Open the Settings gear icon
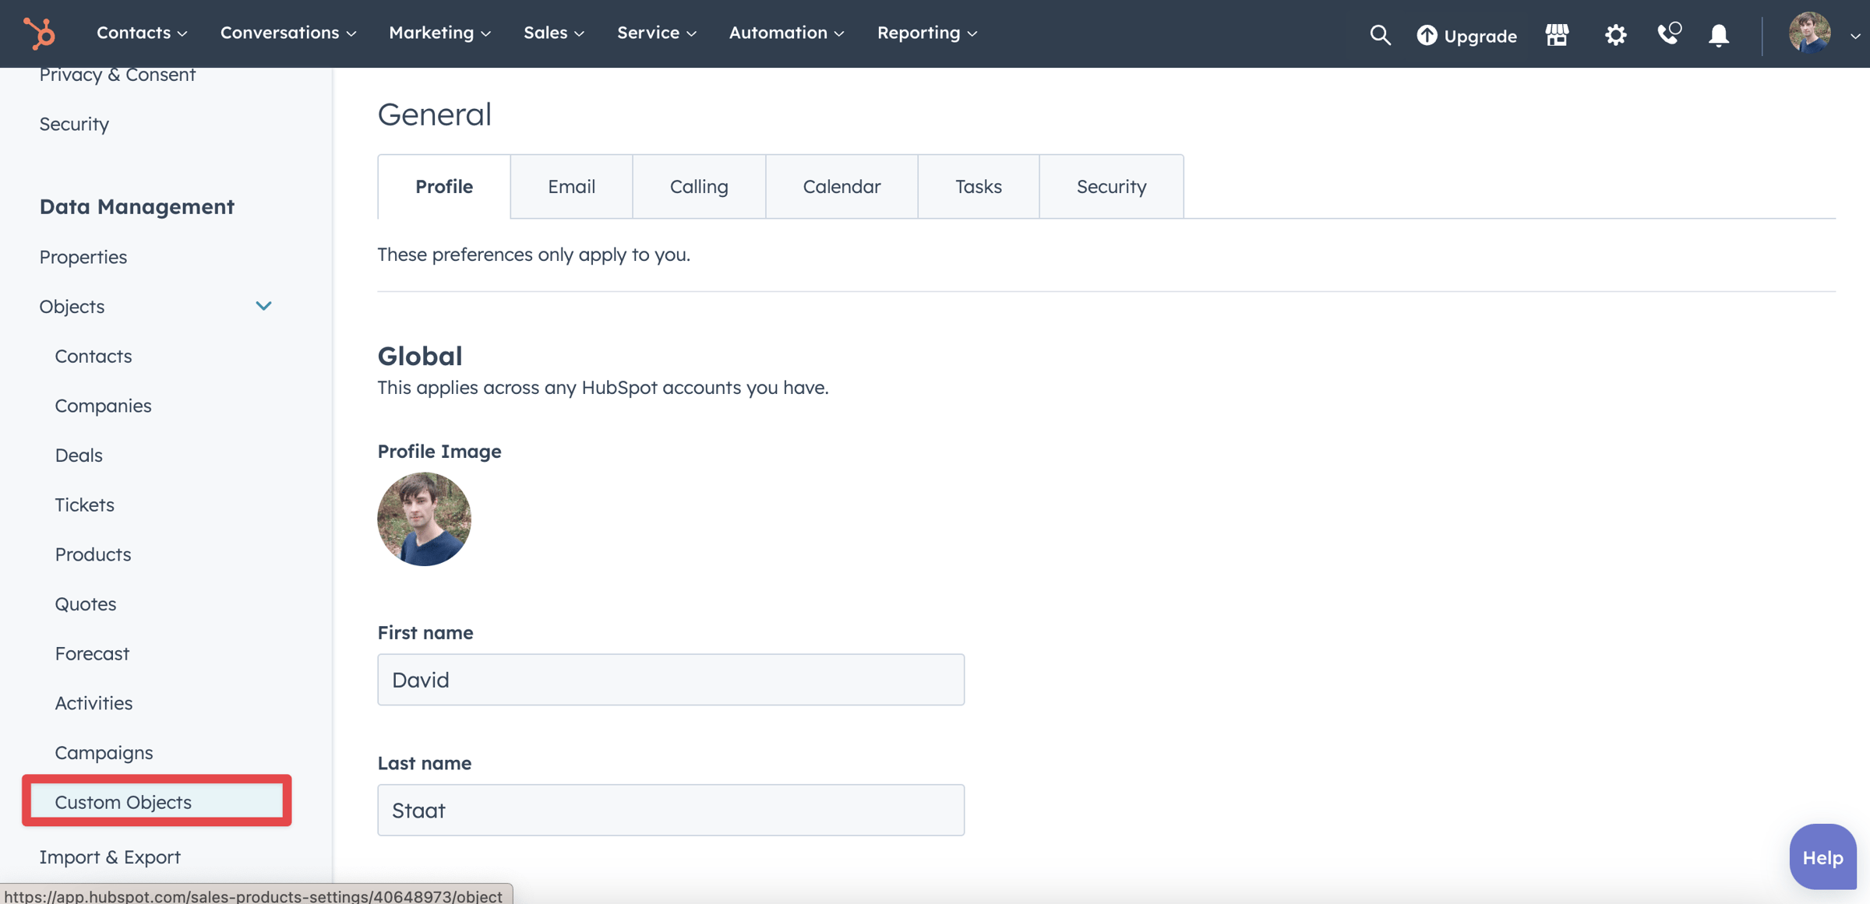 (1615, 35)
